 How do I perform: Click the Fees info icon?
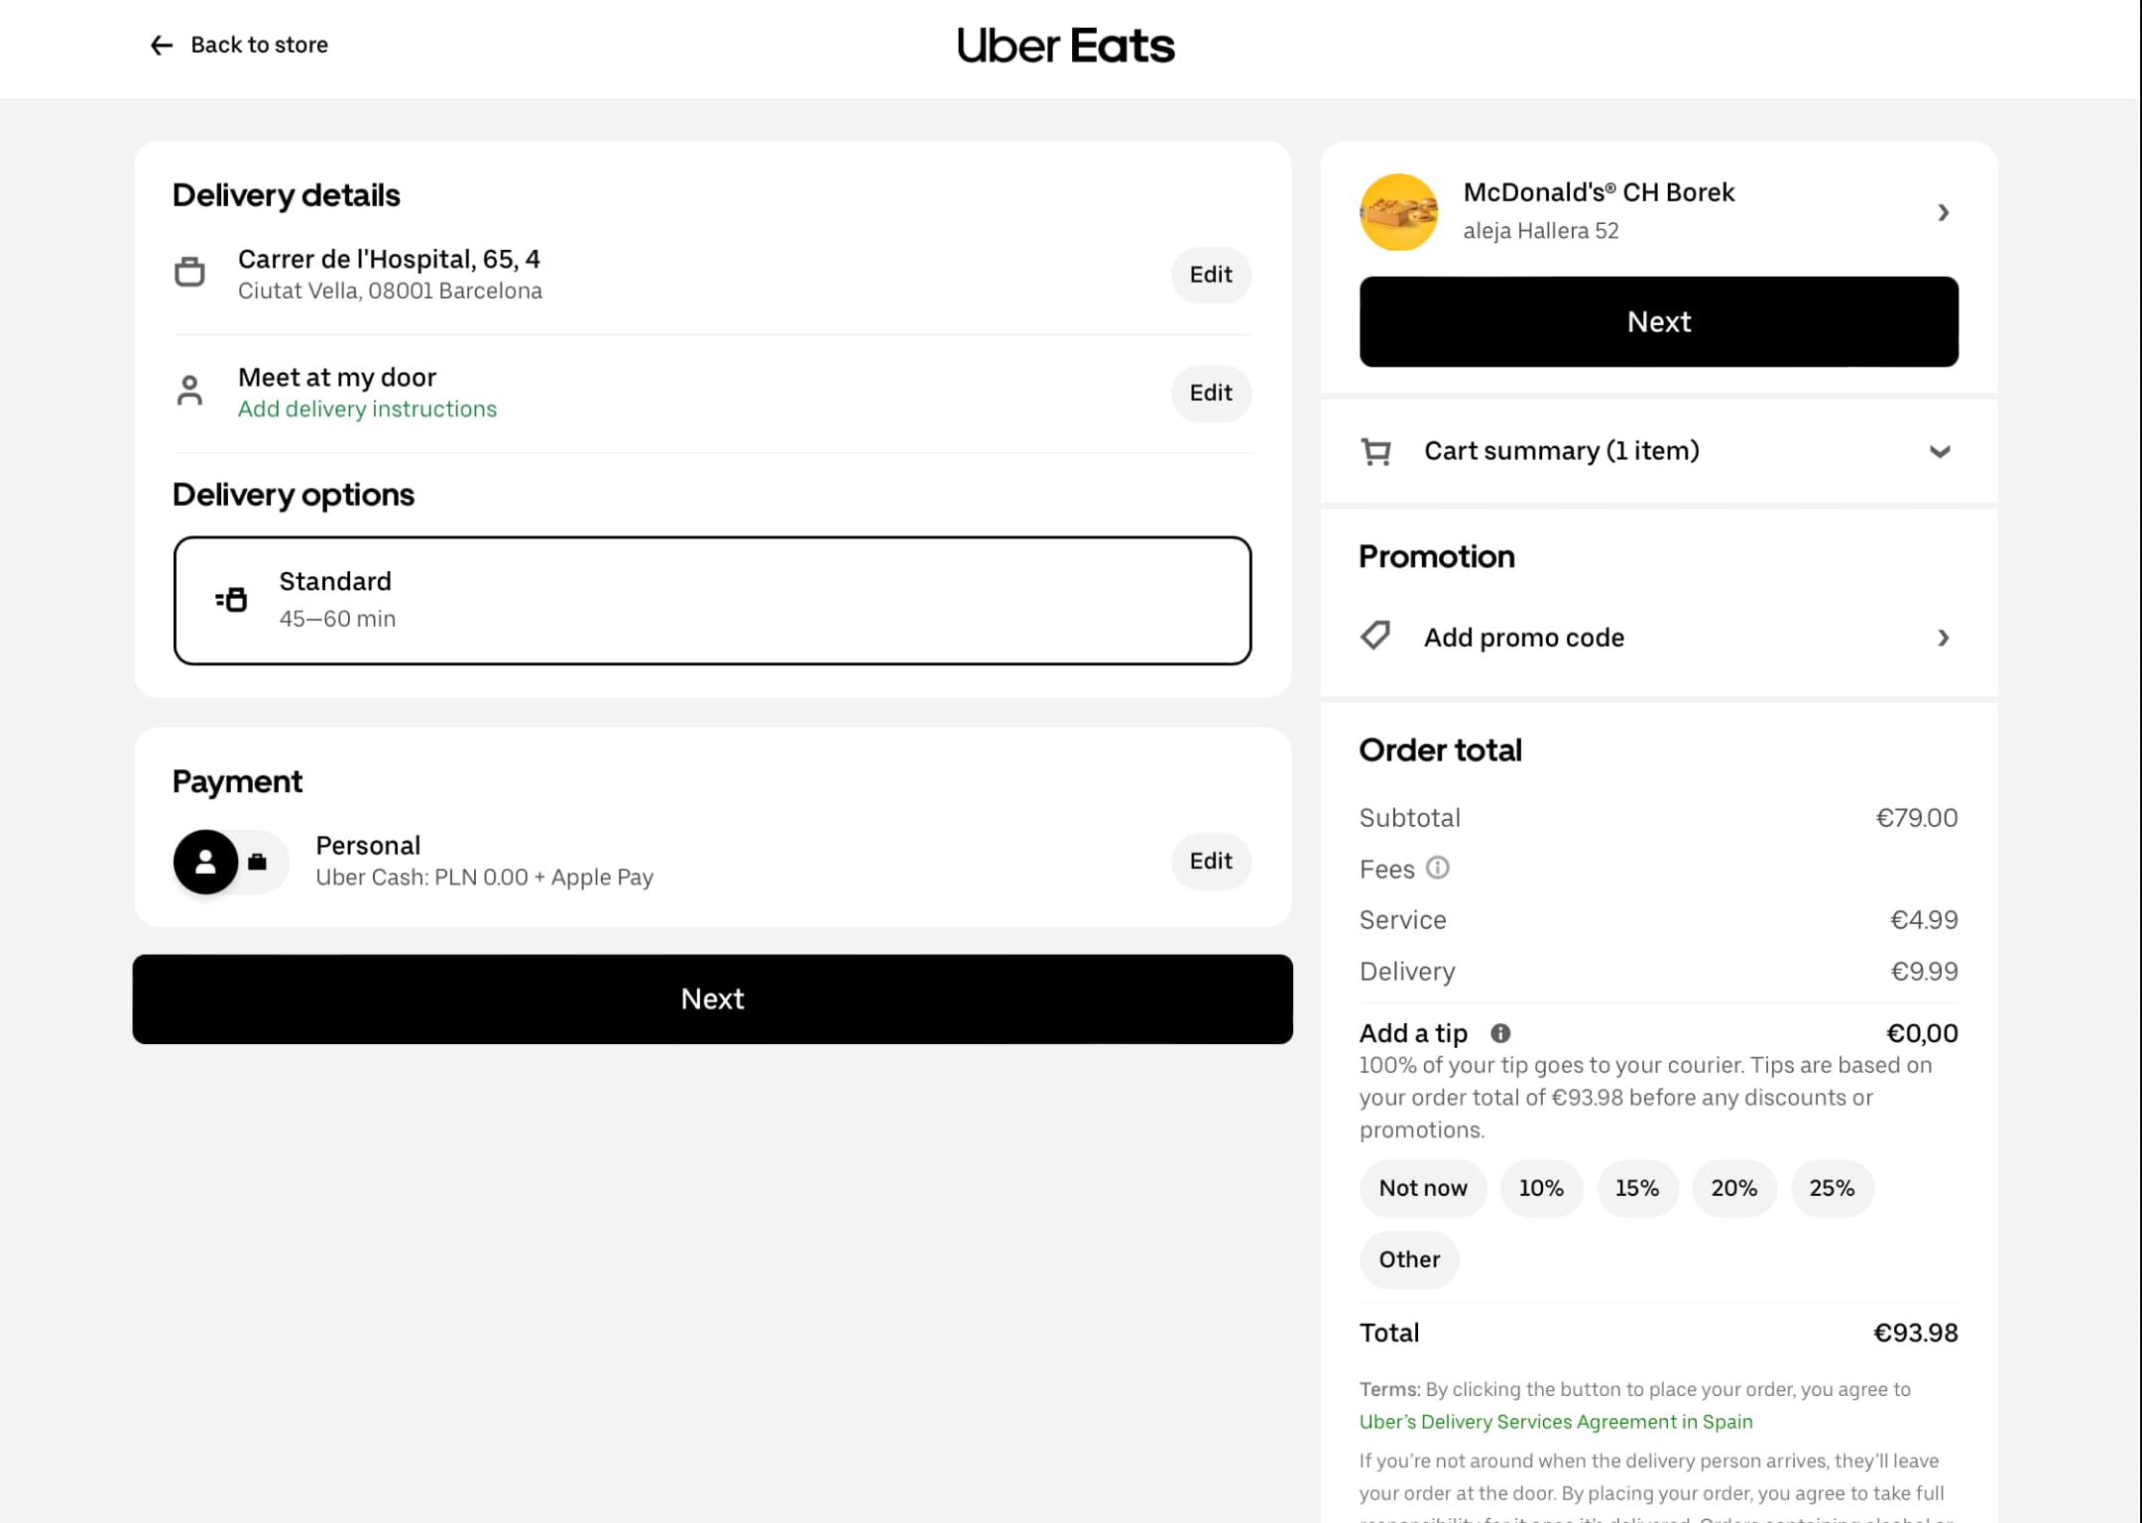tap(1437, 869)
